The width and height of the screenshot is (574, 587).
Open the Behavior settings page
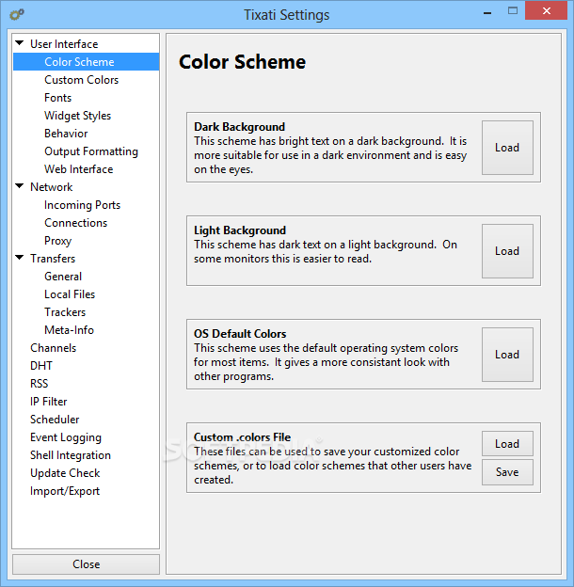(x=66, y=134)
